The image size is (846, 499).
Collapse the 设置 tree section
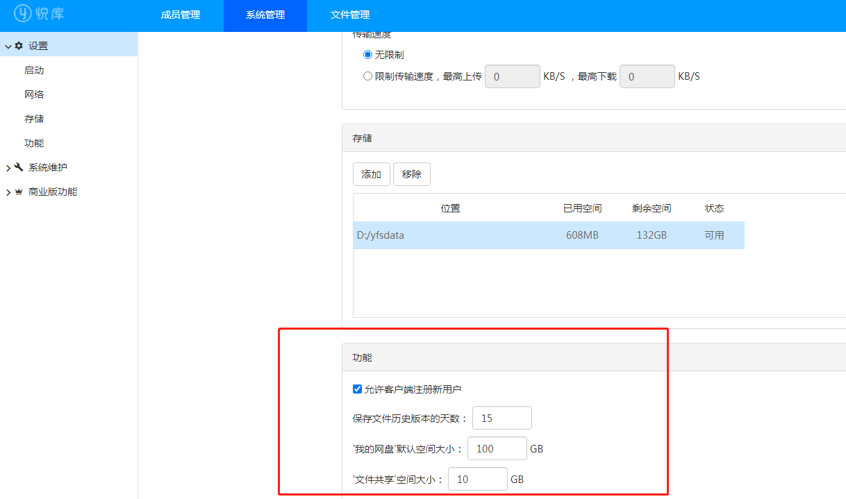[x=8, y=46]
